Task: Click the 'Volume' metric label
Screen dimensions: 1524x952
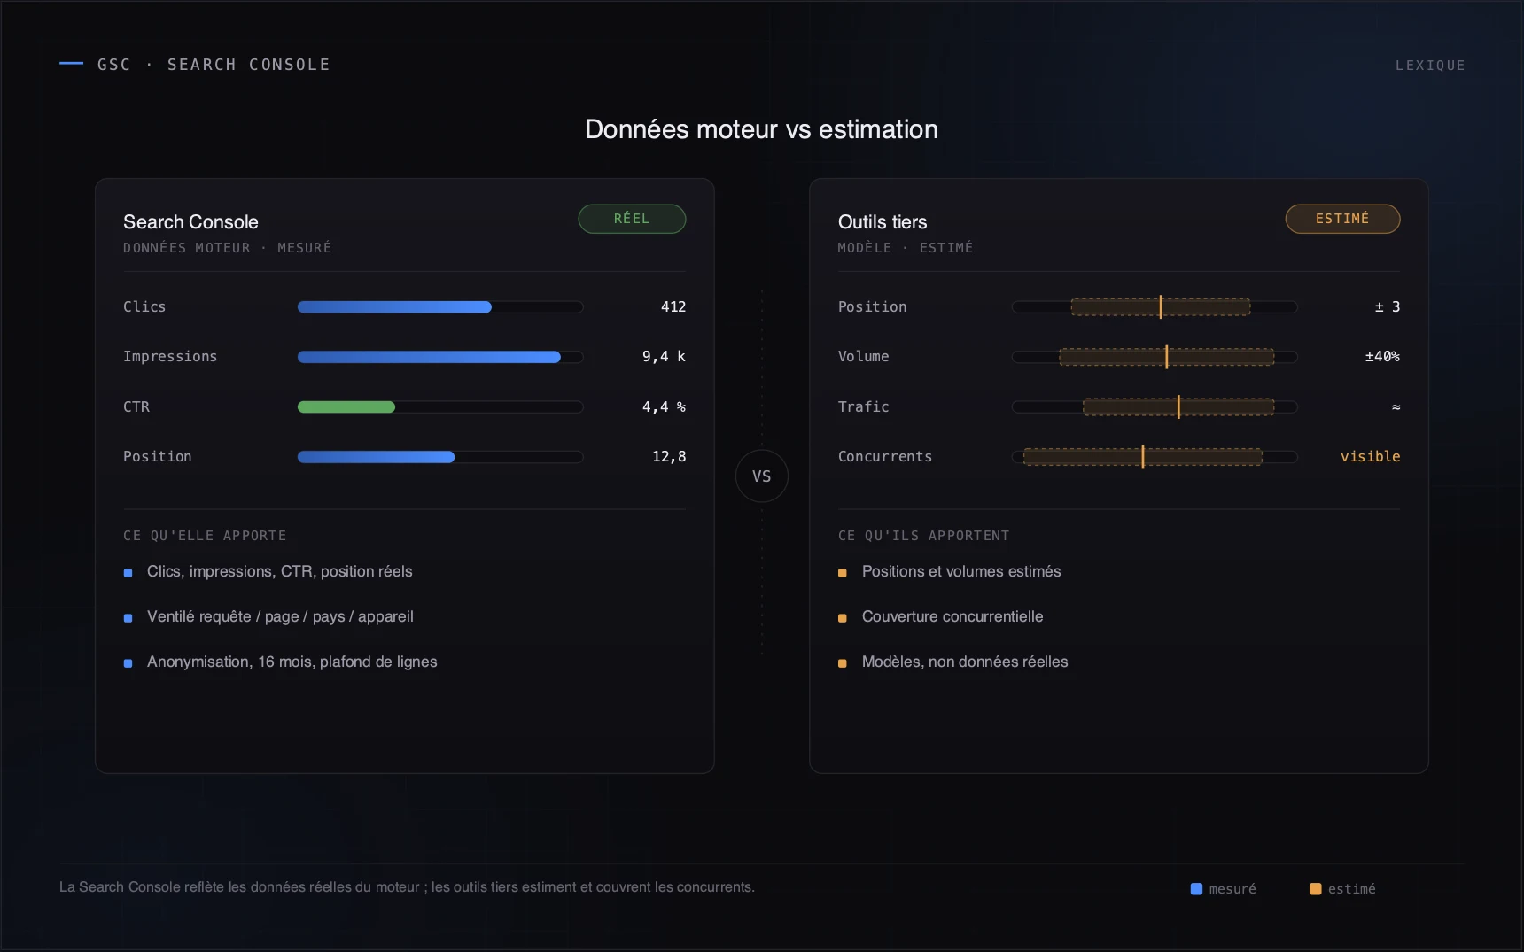Action: [x=864, y=357]
